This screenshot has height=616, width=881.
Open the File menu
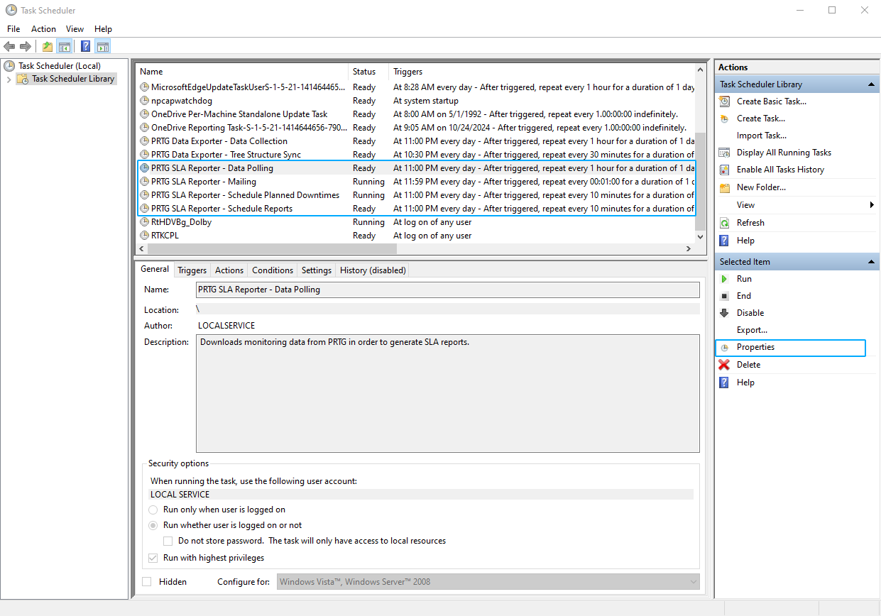pos(13,29)
